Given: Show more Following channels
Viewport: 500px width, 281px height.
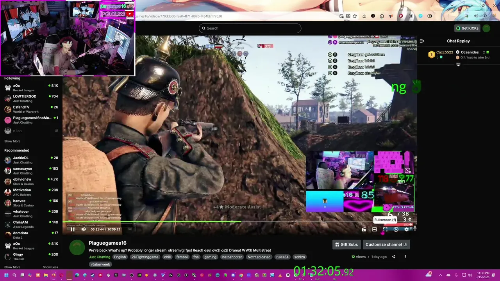Looking at the screenshot, I should pos(12,141).
